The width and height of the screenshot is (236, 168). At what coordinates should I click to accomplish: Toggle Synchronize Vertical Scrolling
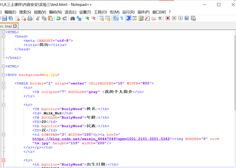101,18
